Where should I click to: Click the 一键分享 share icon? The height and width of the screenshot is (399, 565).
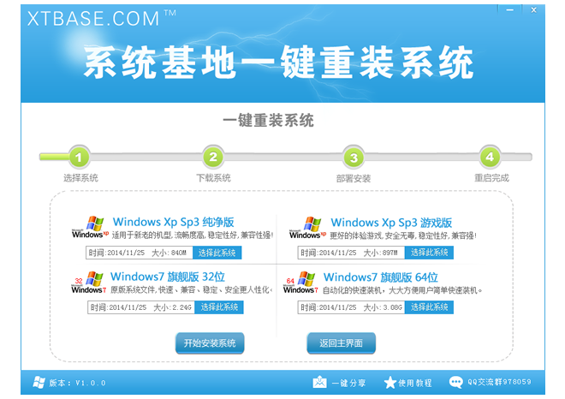[x=320, y=383]
